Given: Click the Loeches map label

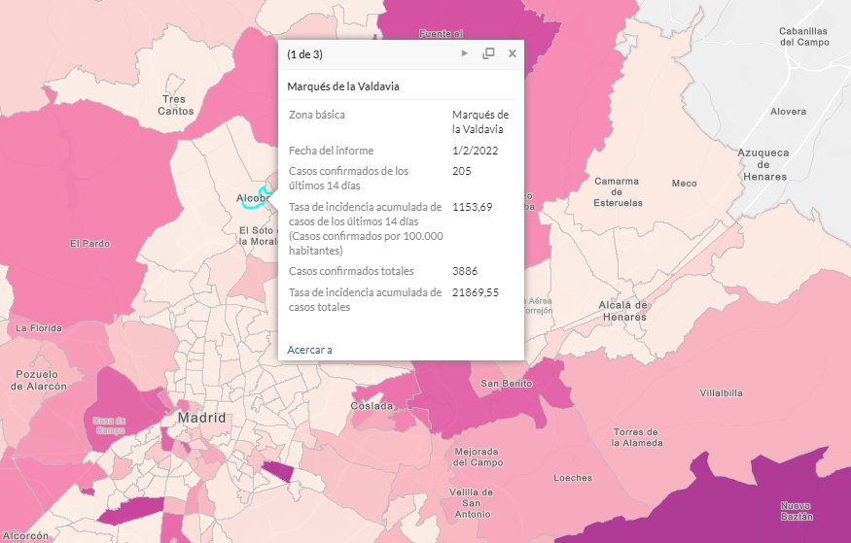Looking at the screenshot, I should click(573, 477).
